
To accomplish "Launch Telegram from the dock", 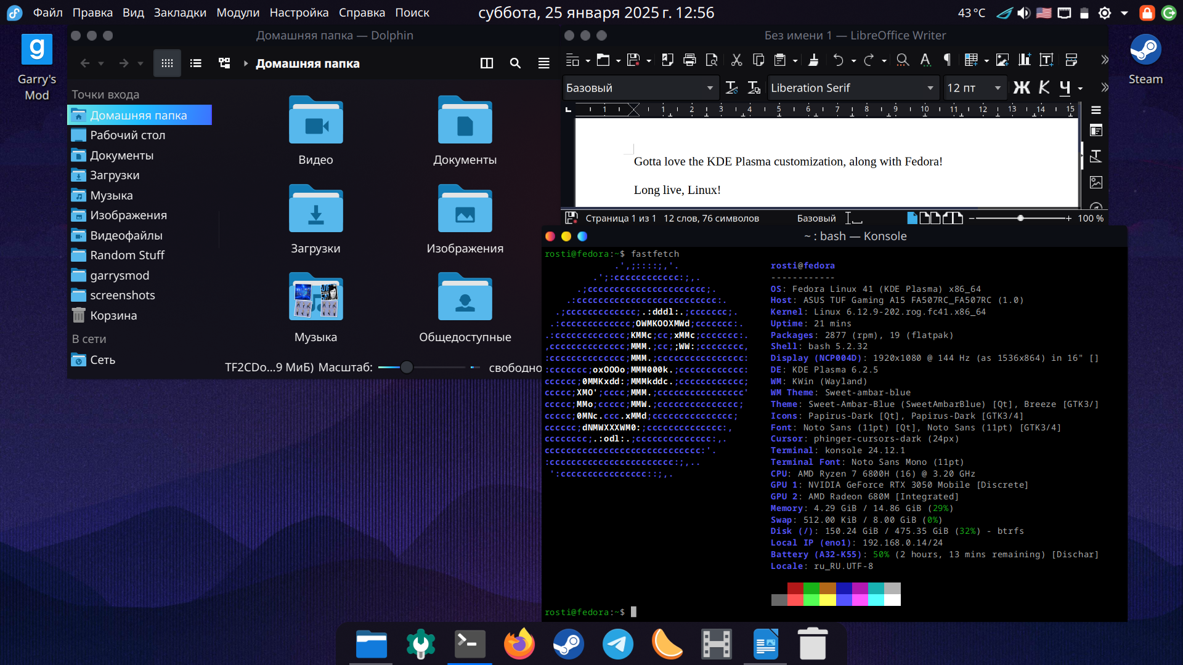I will 617,644.
